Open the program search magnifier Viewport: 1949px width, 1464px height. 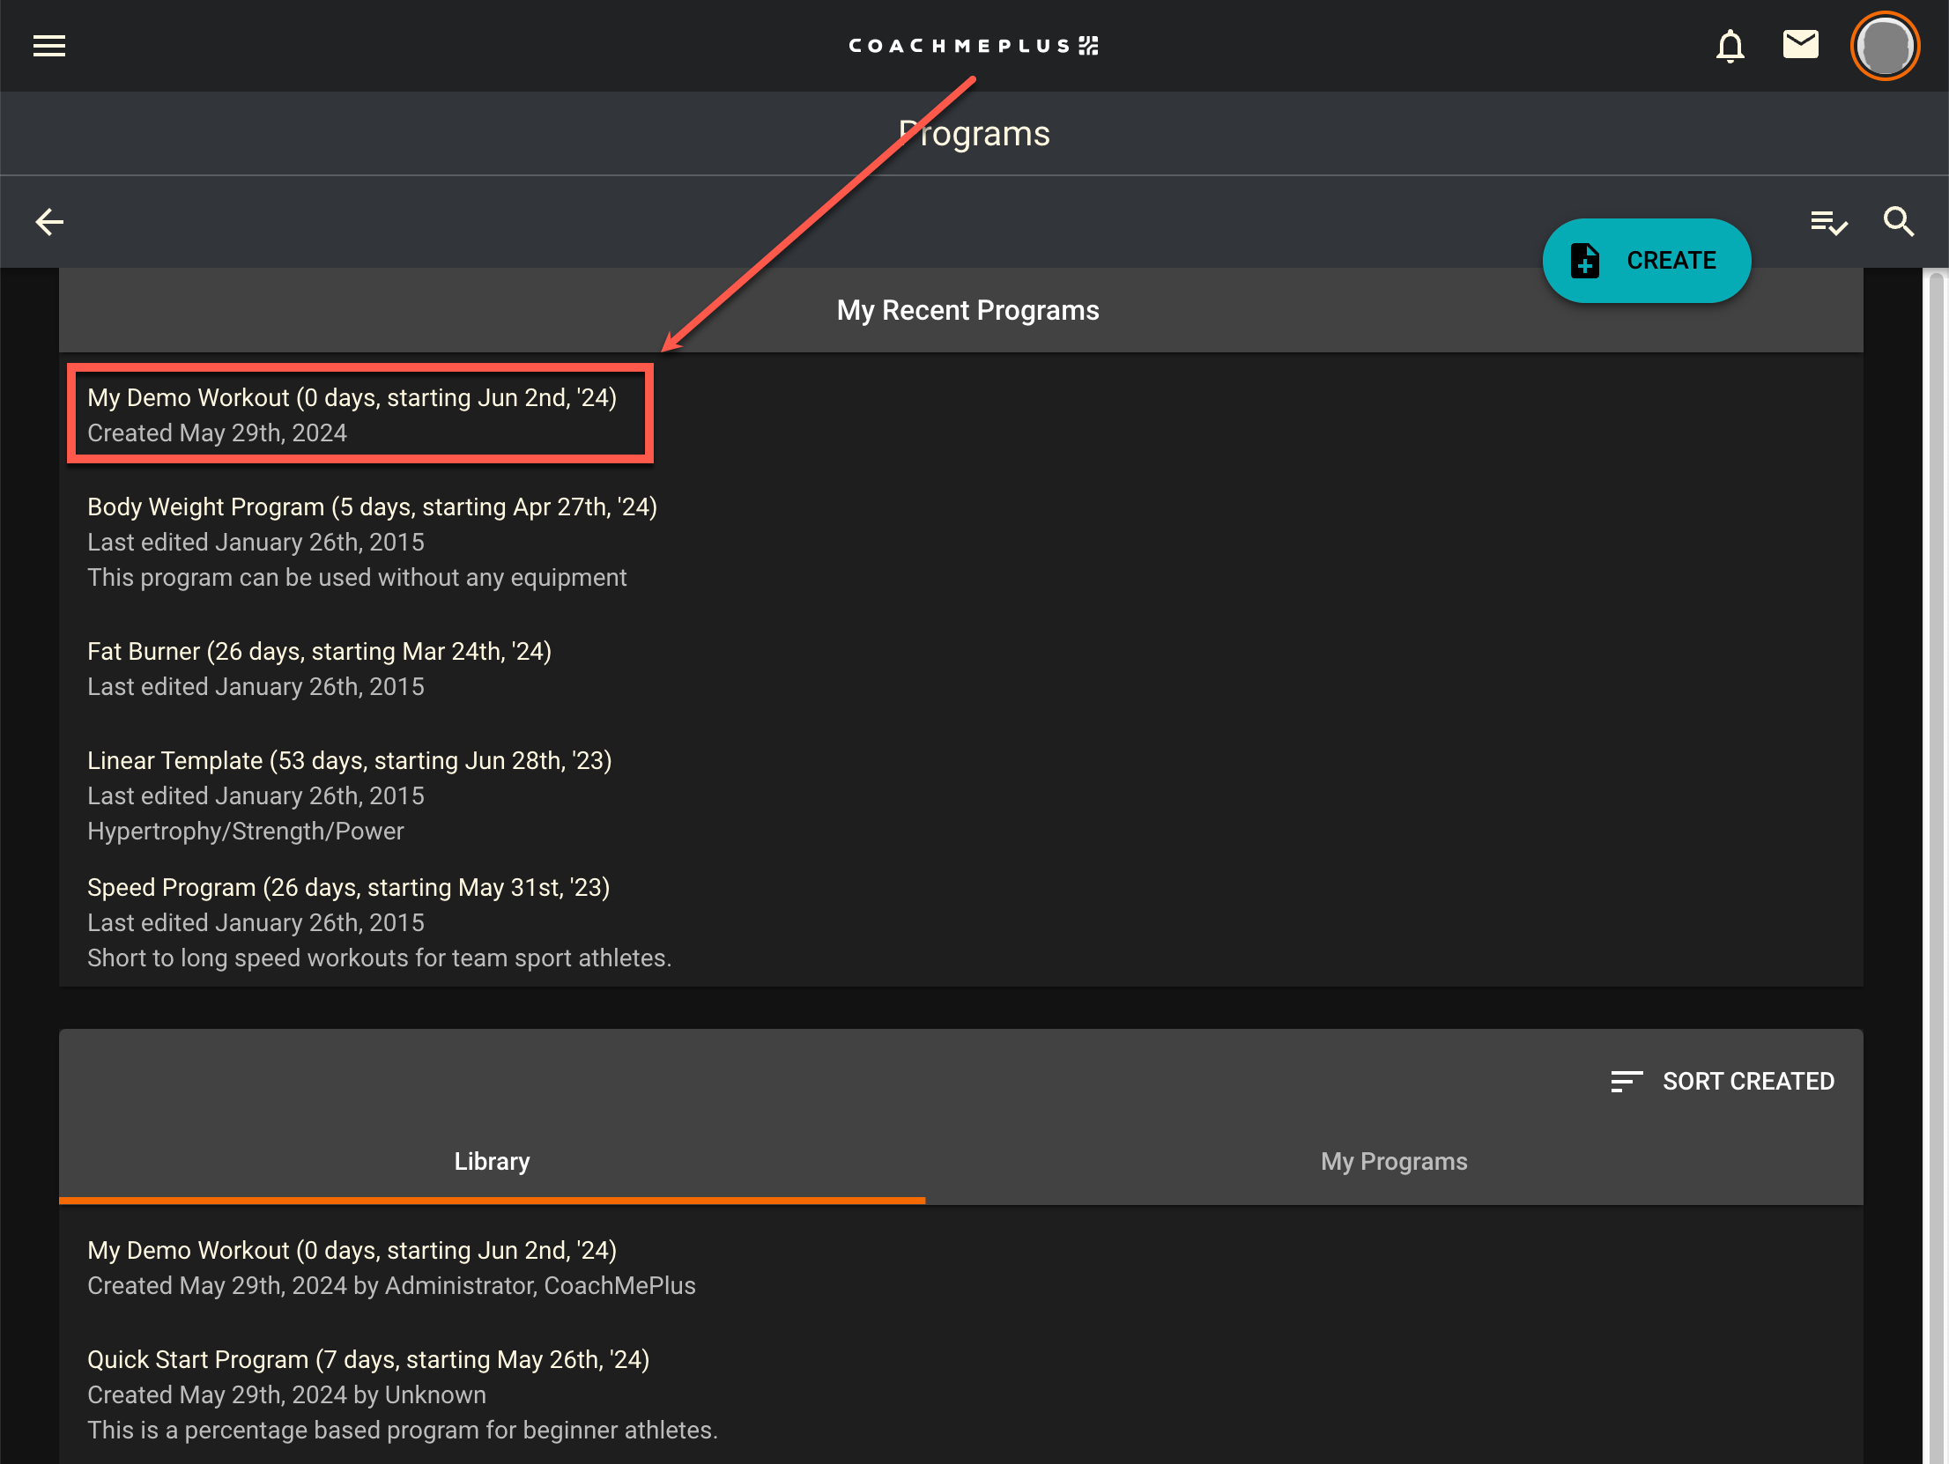tap(1899, 222)
